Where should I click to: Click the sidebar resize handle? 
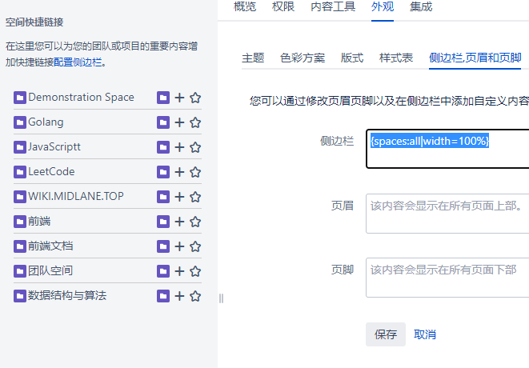(221, 298)
